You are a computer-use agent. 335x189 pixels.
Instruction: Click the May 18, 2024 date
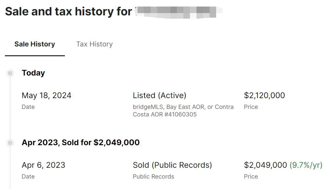pos(47,95)
